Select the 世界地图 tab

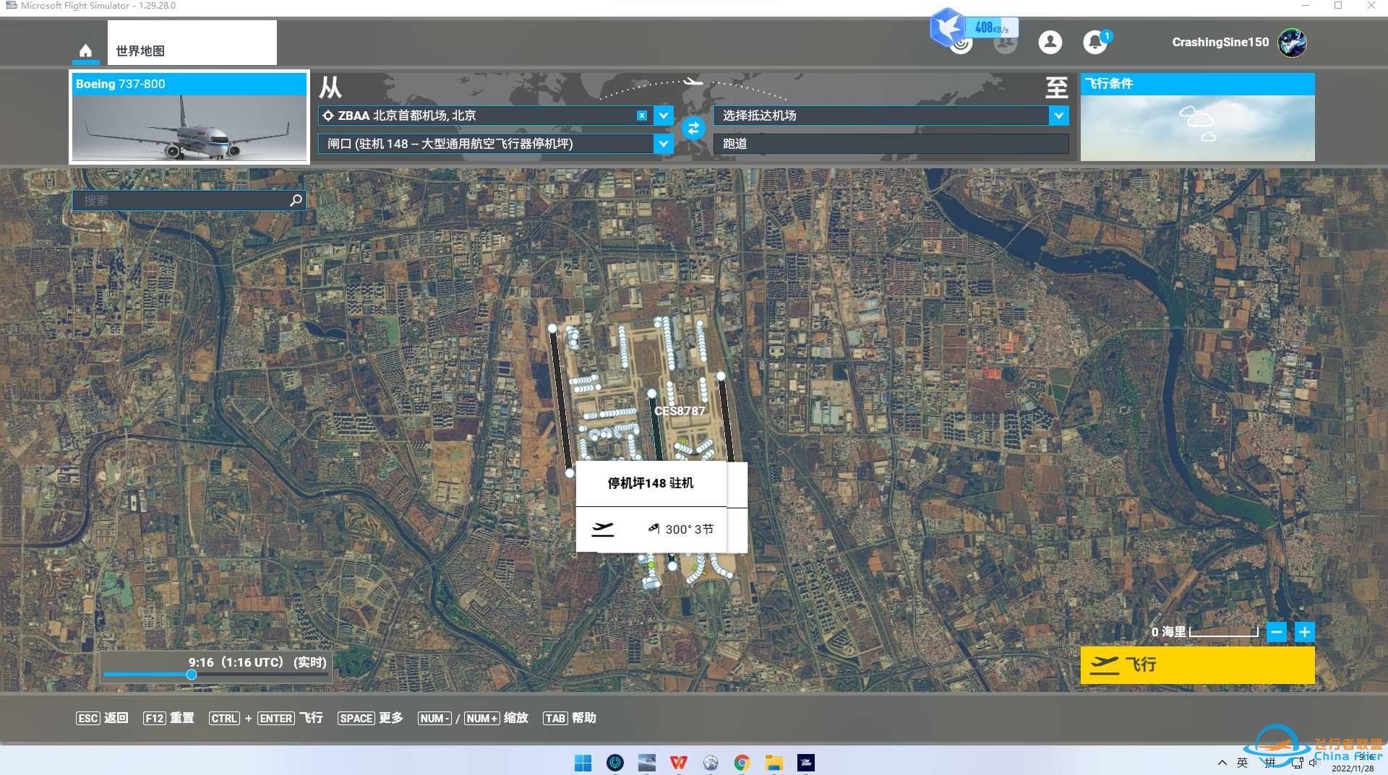coord(192,43)
